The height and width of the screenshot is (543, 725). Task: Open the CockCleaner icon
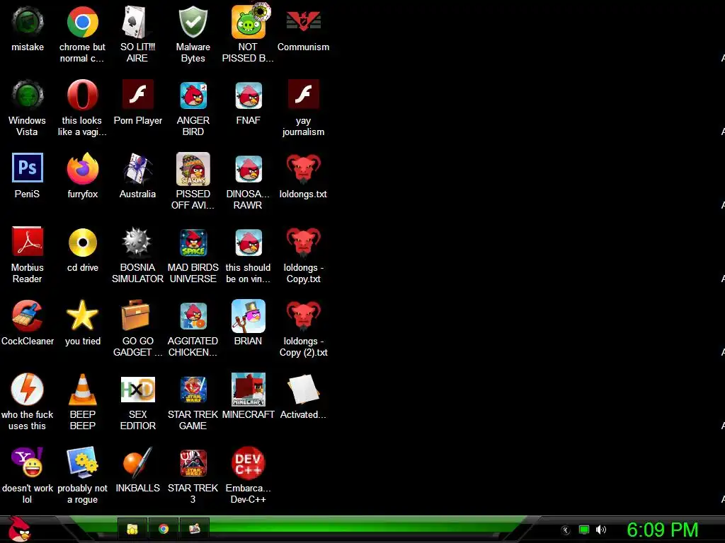pyautogui.click(x=28, y=316)
